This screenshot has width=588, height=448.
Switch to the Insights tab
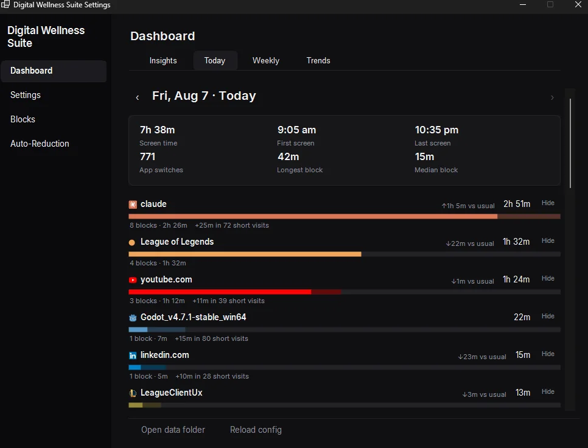(163, 60)
